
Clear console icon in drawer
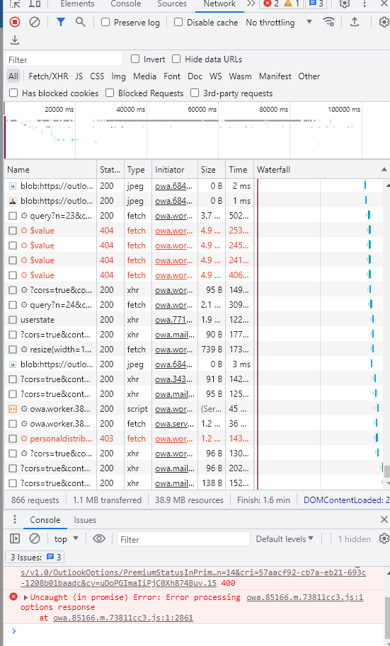coord(35,538)
